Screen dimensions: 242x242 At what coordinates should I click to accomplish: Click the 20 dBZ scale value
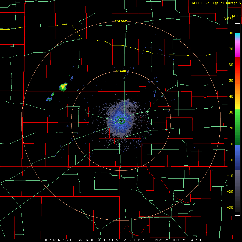[231, 128]
